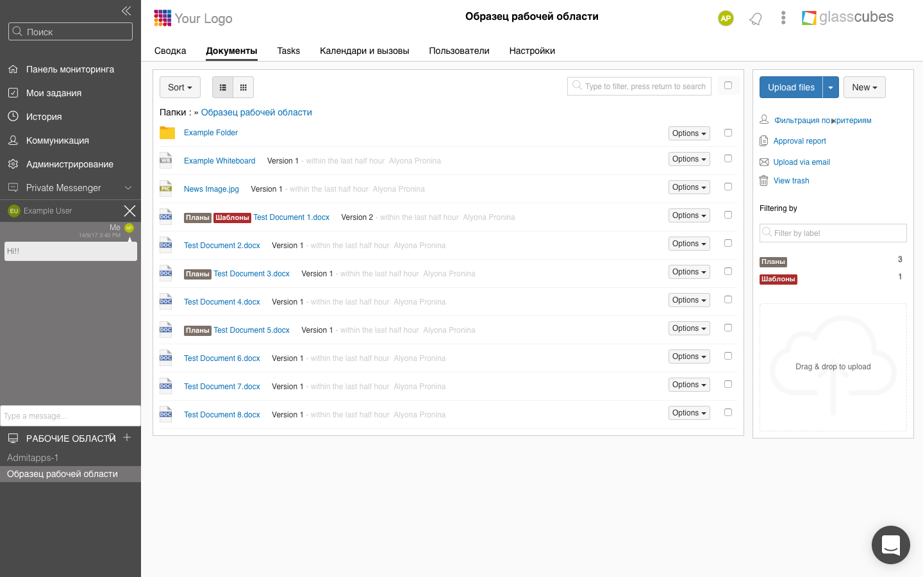Open the Коммуникация person icon

(13, 140)
